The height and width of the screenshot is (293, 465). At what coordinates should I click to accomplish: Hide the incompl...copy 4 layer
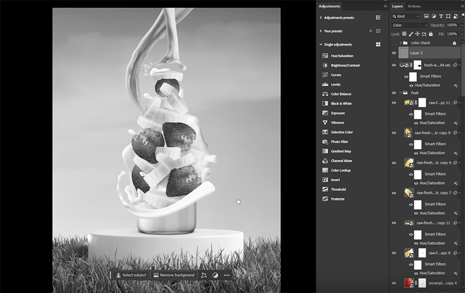pyautogui.click(x=394, y=283)
